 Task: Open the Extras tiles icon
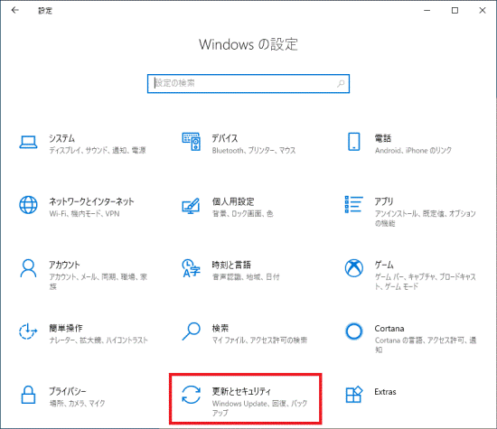pyautogui.click(x=353, y=395)
